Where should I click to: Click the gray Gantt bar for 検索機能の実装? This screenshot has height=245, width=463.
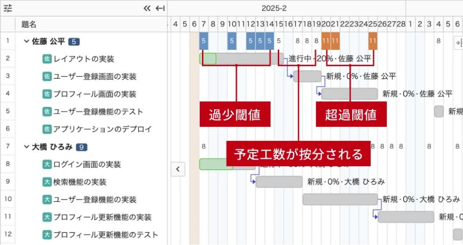coord(279,182)
